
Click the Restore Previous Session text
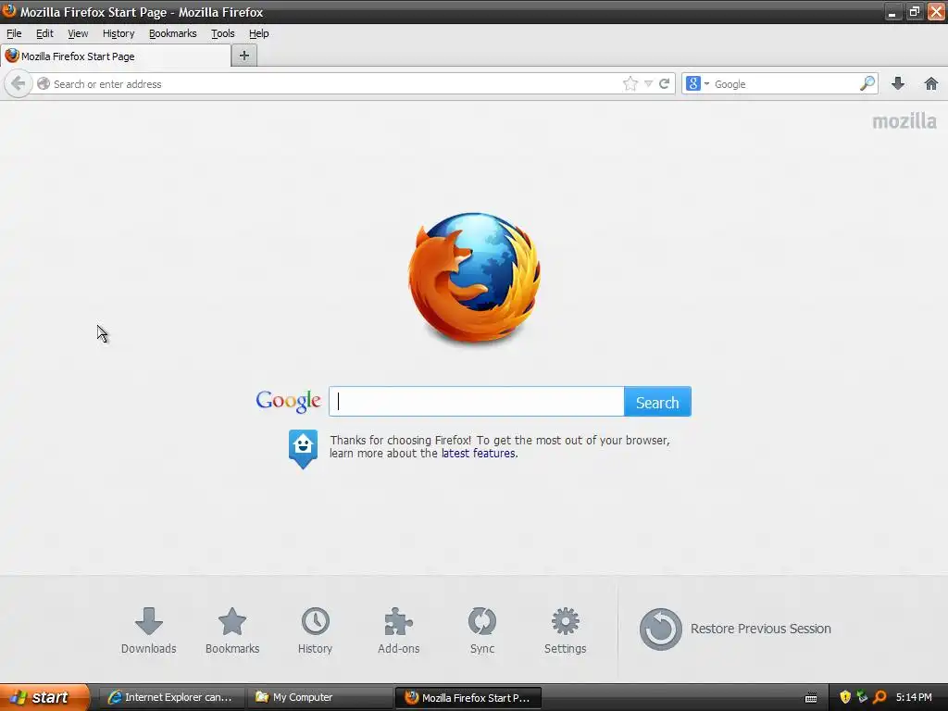pos(761,629)
